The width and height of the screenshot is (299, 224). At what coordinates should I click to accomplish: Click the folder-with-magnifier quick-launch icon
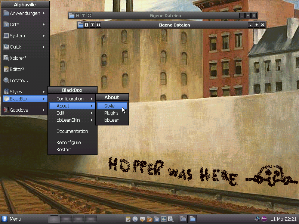149,219
